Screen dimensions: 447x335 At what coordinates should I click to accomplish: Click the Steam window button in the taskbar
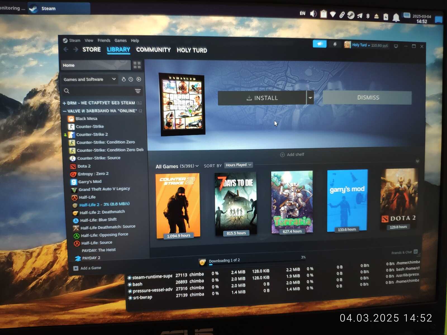(59, 8)
